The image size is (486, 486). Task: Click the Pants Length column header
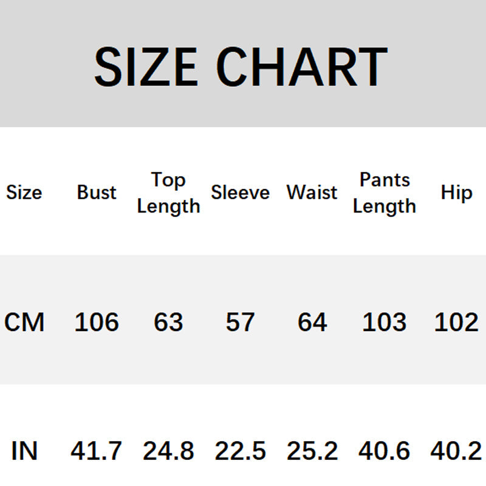385,193
